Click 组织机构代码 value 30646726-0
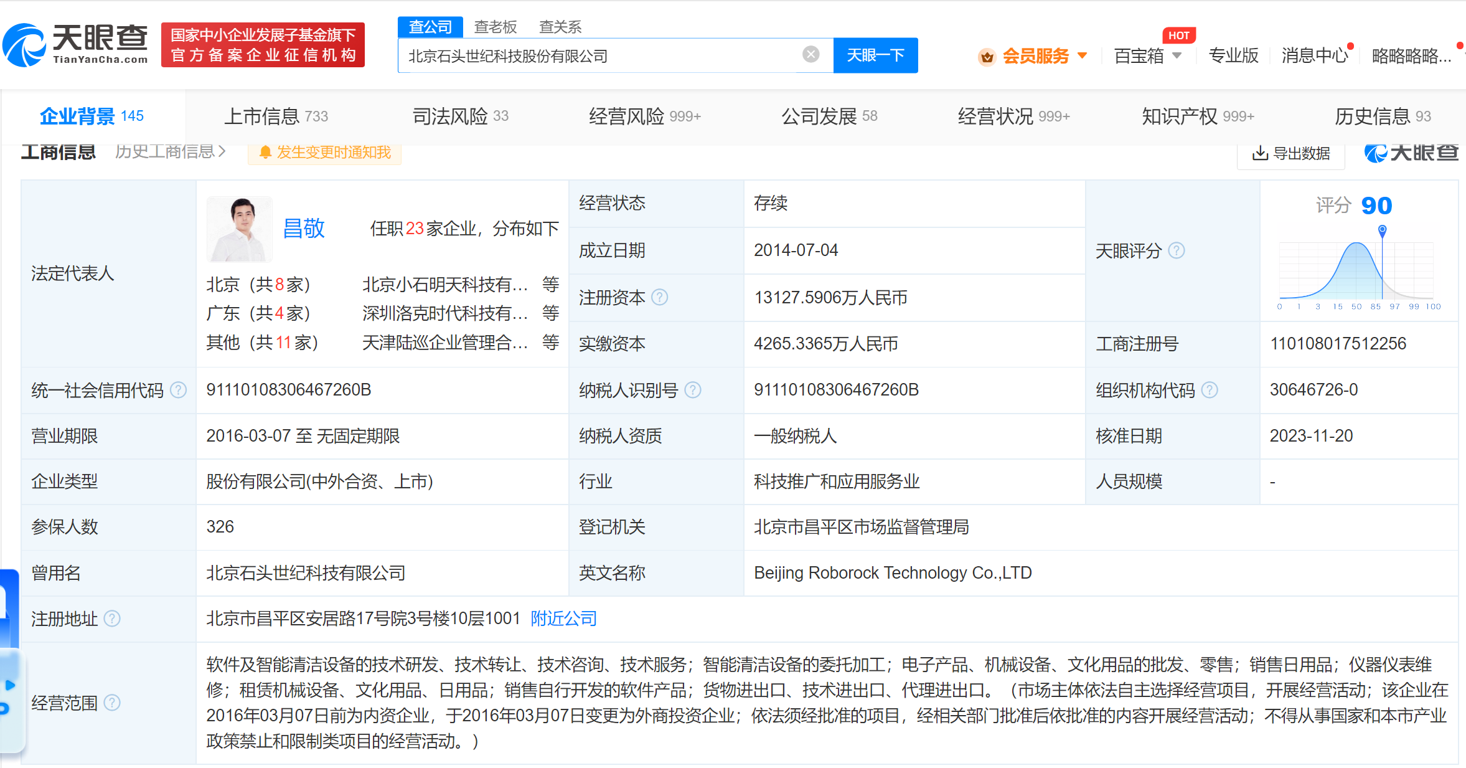Viewport: 1466px width, 768px height. (x=1313, y=390)
